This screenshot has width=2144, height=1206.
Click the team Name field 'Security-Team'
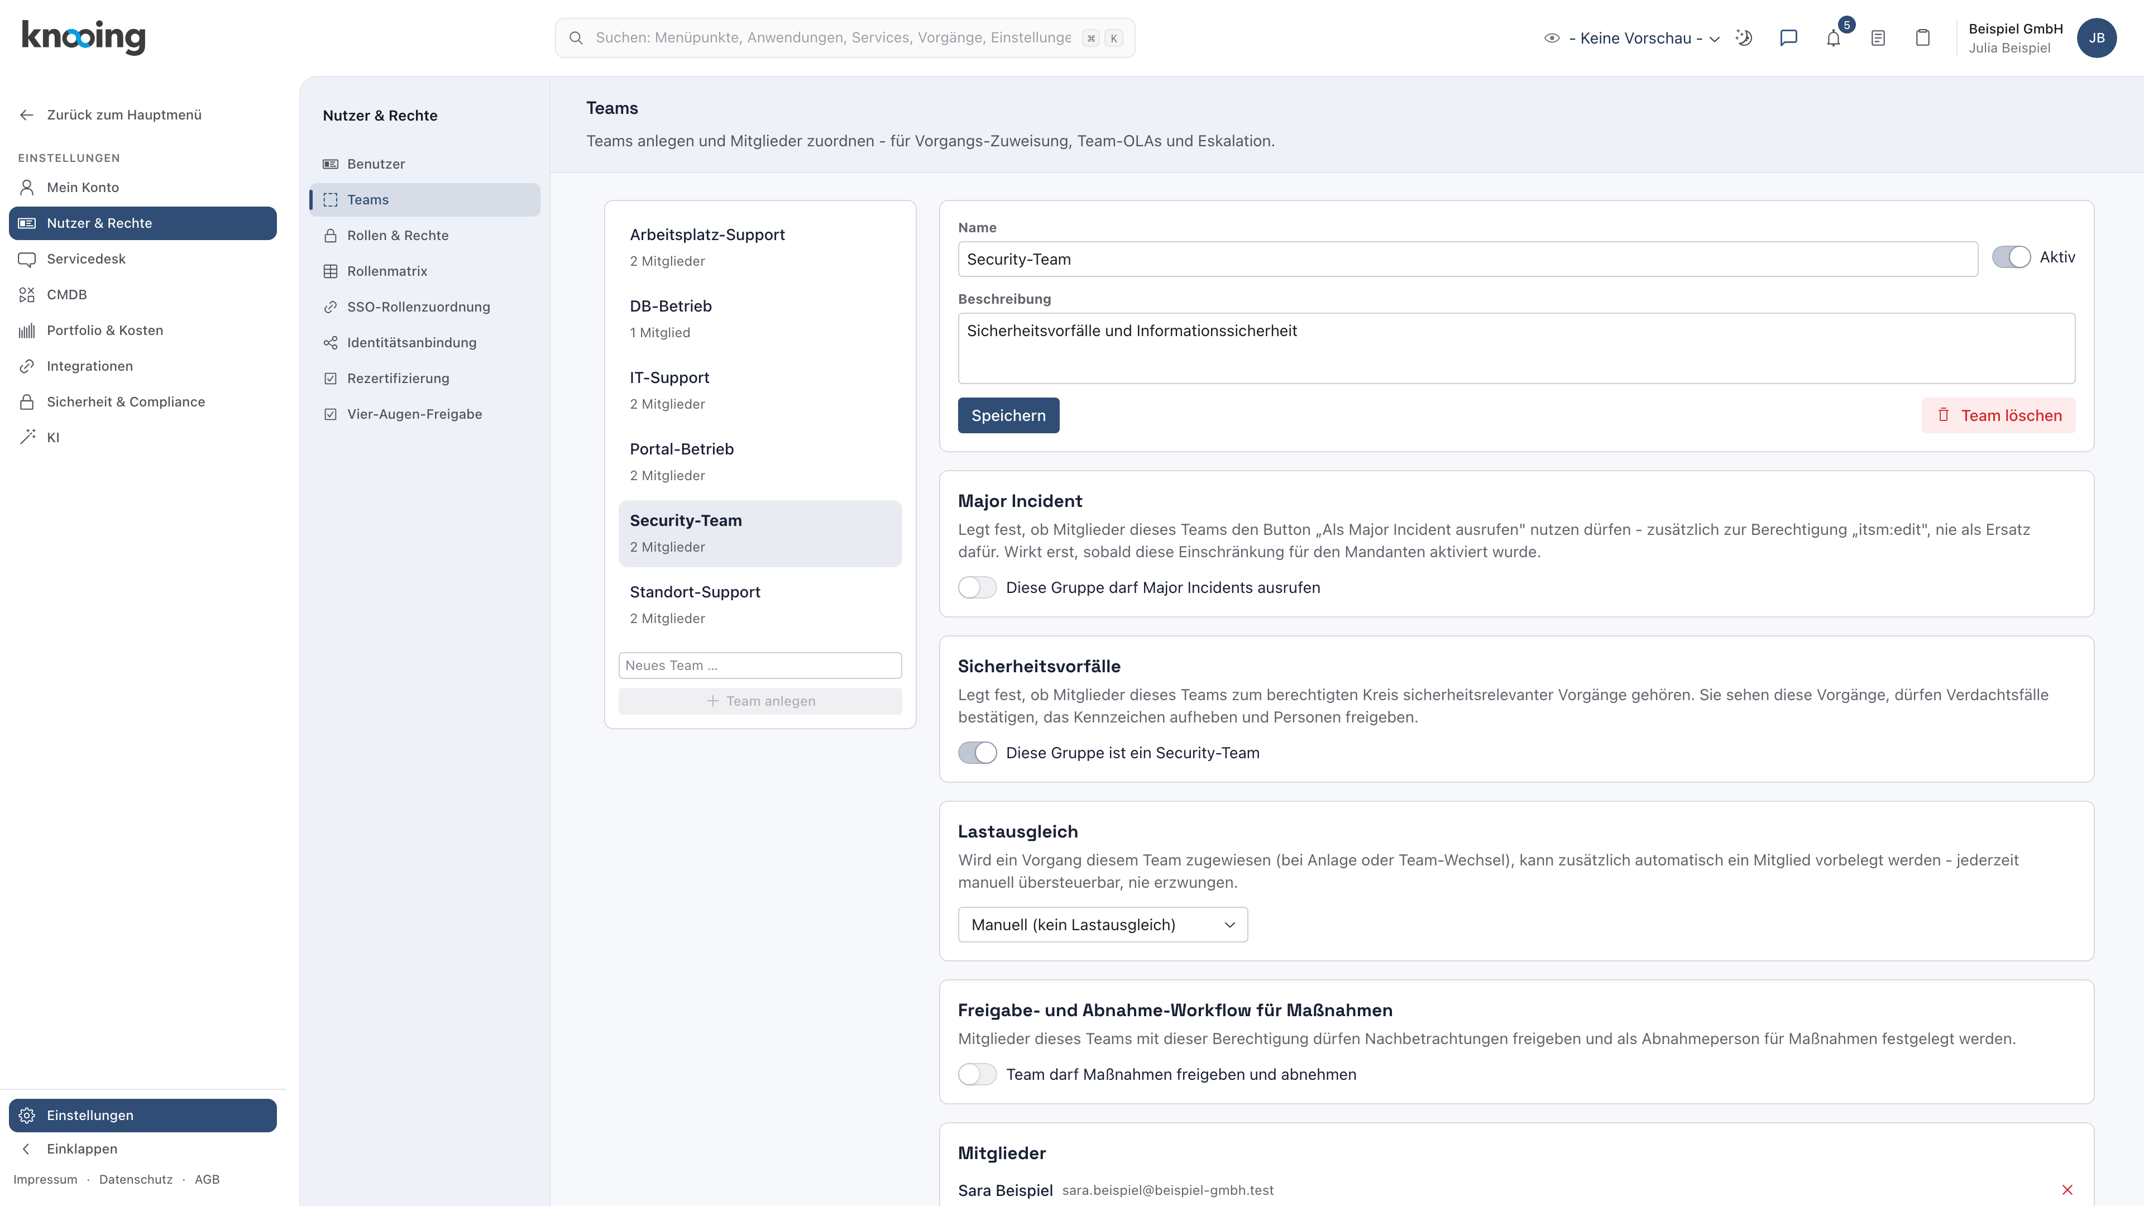pos(1467,259)
